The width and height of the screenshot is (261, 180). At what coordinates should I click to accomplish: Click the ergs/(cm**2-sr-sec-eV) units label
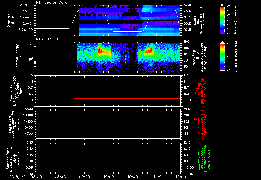(236, 57)
